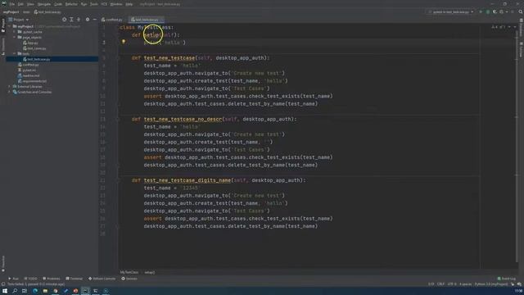
Task: Click the Python interpreter status bar entry
Action: point(491,284)
